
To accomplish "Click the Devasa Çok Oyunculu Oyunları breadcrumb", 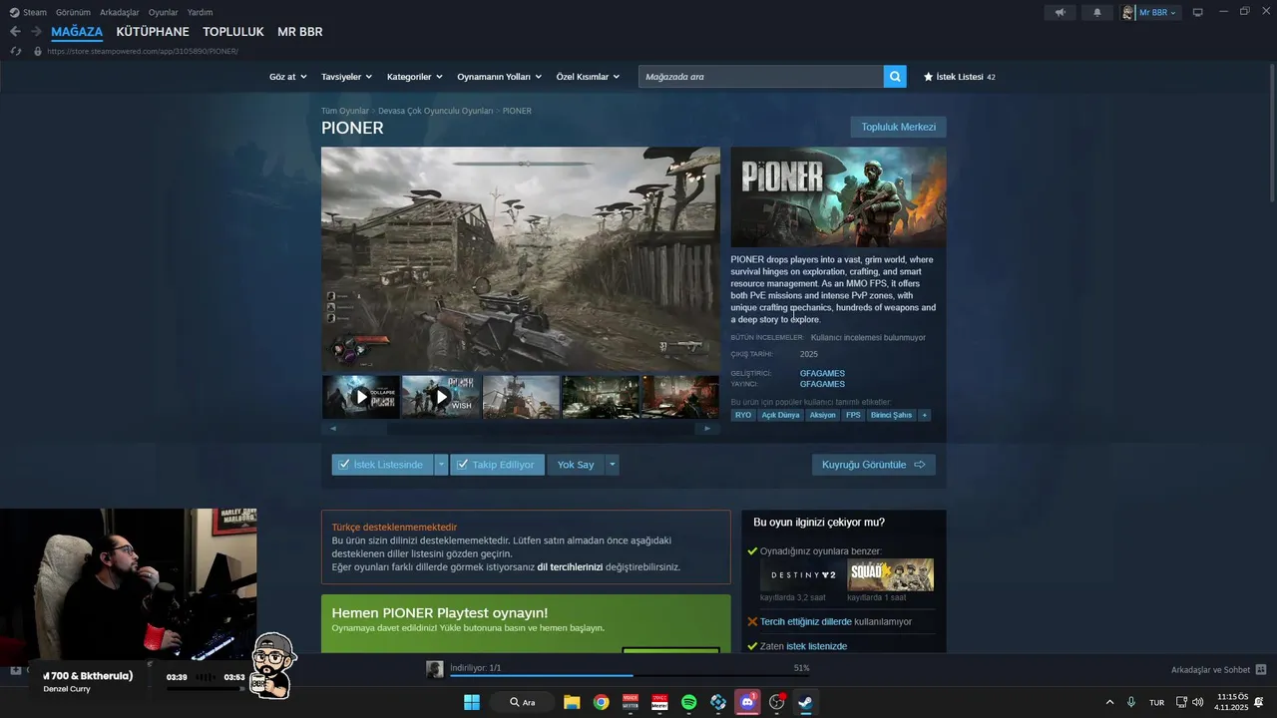I will pos(436,111).
